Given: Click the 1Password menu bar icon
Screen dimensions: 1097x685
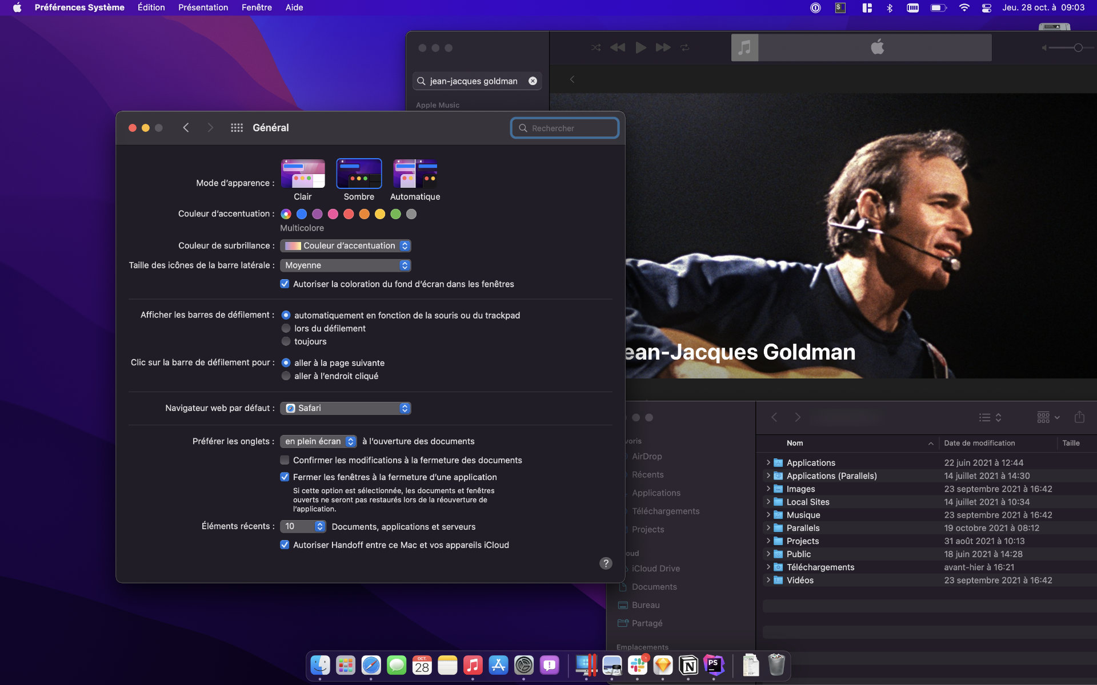Looking at the screenshot, I should point(815,7).
